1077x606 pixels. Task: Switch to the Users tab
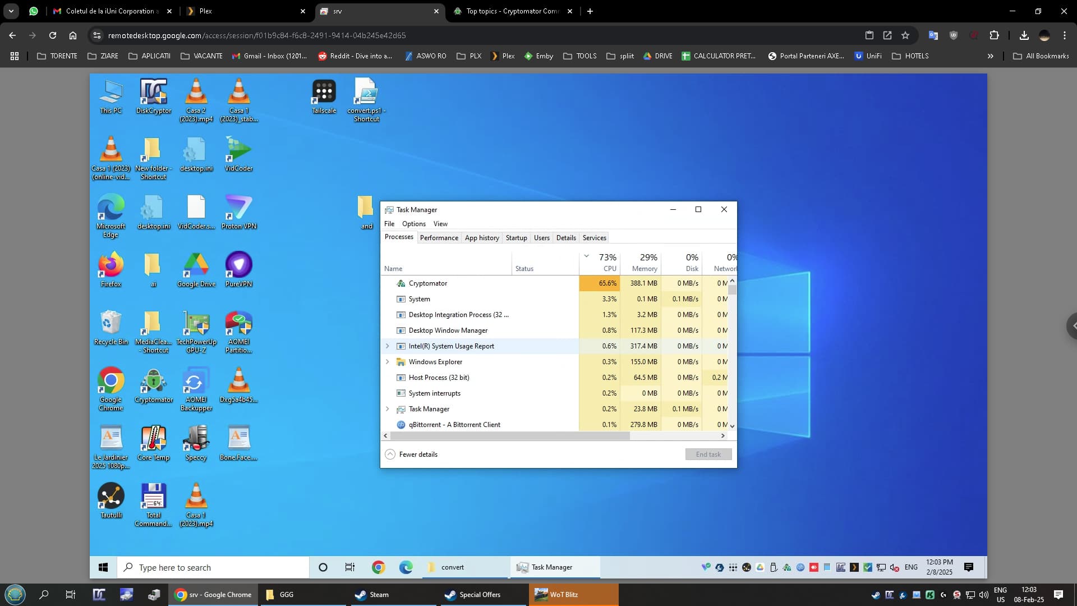pos(541,238)
